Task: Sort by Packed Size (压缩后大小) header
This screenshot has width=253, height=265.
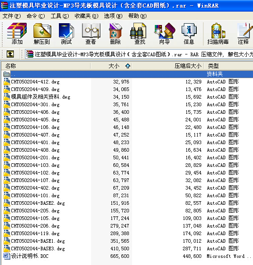Action: pos(168,66)
